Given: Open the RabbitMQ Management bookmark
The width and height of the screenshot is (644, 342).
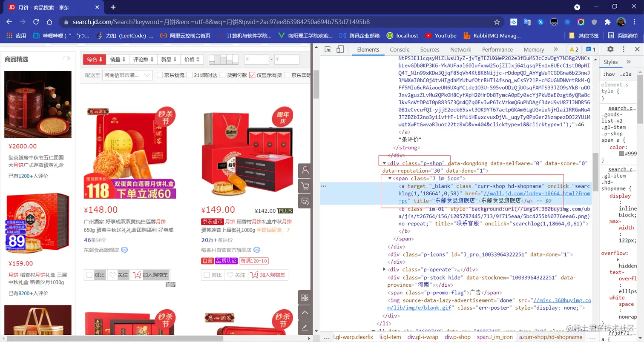Looking at the screenshot, I should click(x=492, y=36).
